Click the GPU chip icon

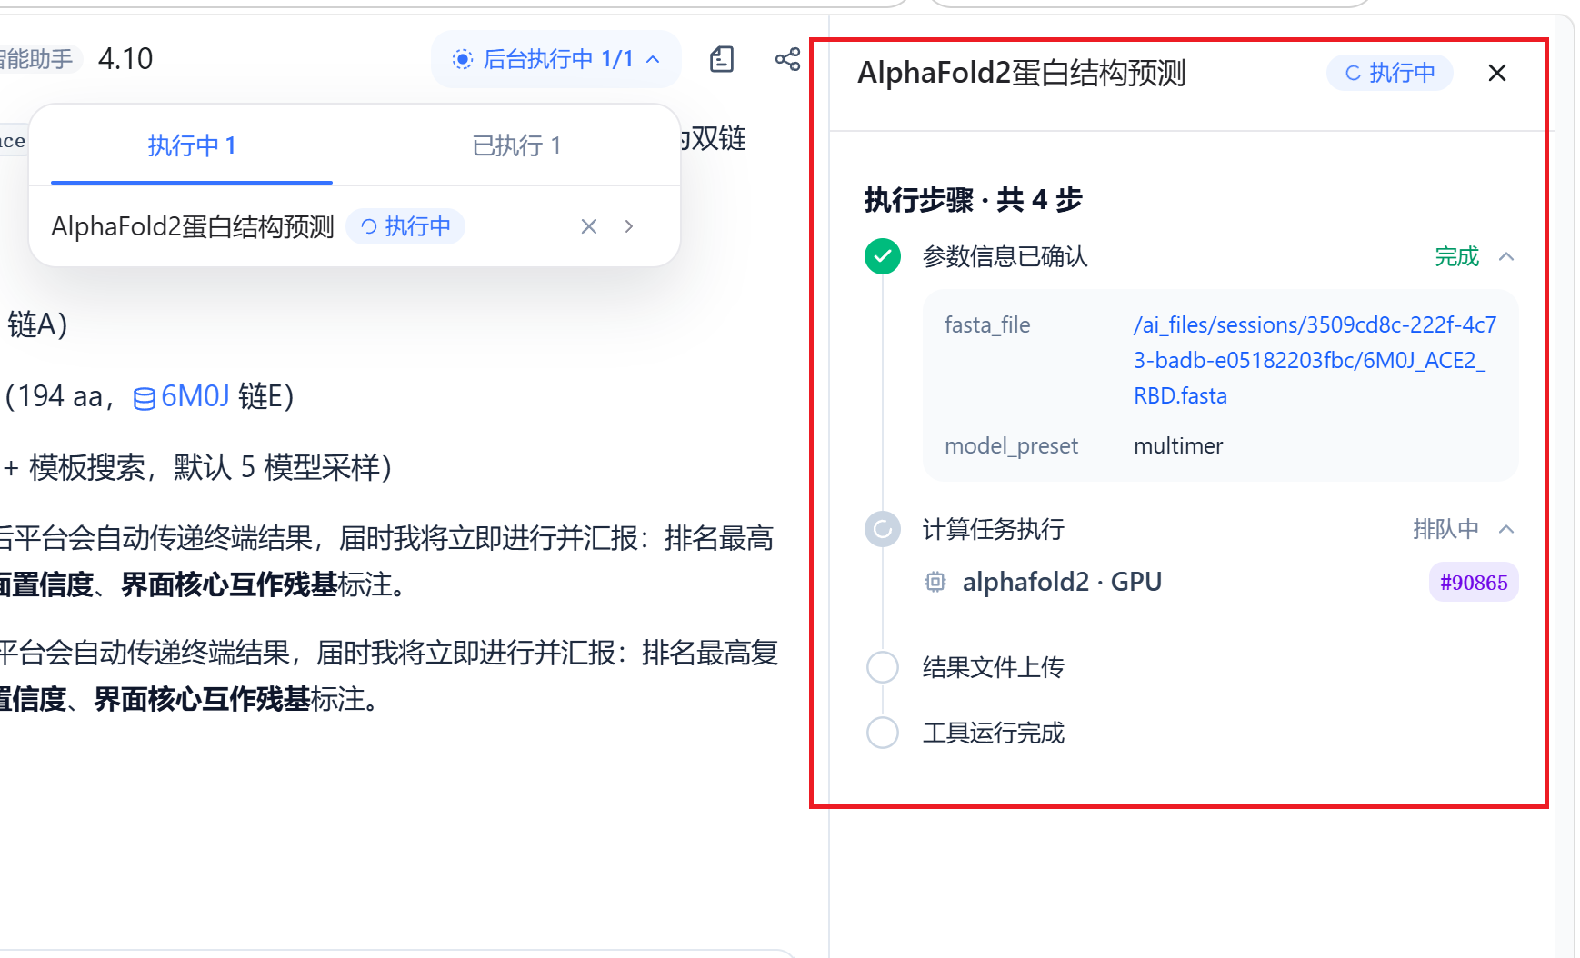click(x=935, y=582)
